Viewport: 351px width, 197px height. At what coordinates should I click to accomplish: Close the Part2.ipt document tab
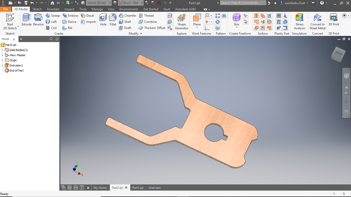(x=126, y=188)
